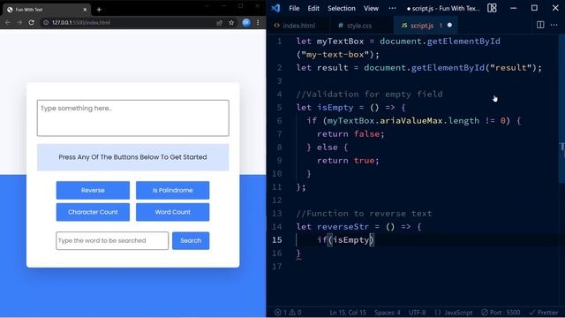Expand the VS Code menu overflow ellipsis
The width and height of the screenshot is (565, 318).
392,8
